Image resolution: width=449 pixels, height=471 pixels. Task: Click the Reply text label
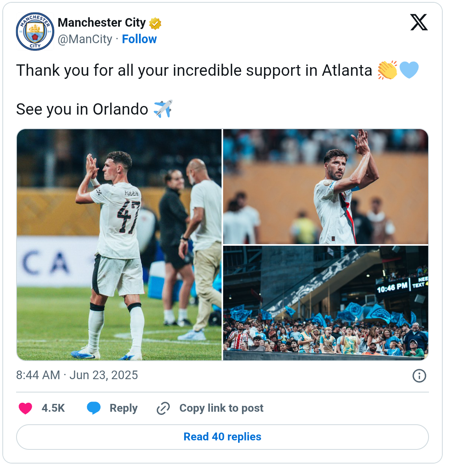(x=123, y=408)
